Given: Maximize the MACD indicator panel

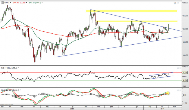Looking at the screenshot, I should coord(178,90).
